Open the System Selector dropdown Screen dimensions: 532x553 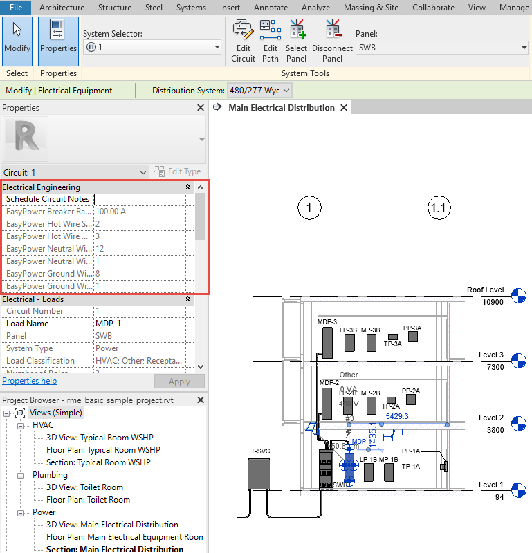click(217, 47)
